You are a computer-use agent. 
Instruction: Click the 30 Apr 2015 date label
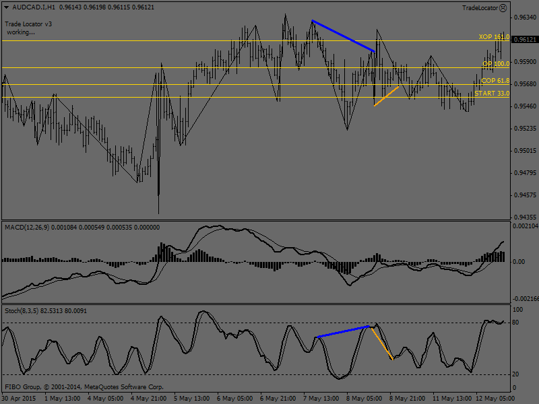(18, 398)
